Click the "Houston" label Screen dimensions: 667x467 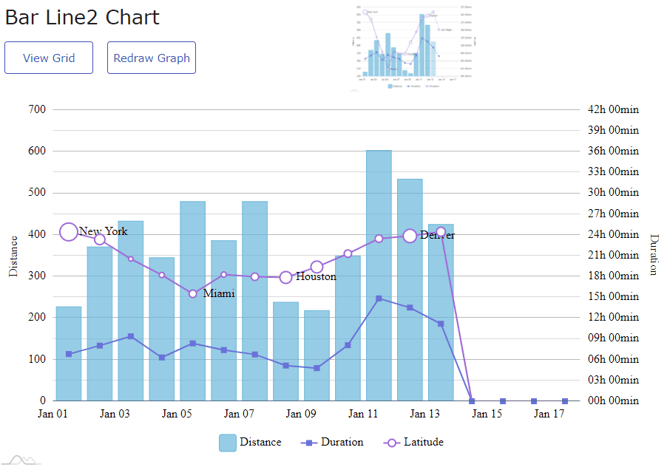316,276
